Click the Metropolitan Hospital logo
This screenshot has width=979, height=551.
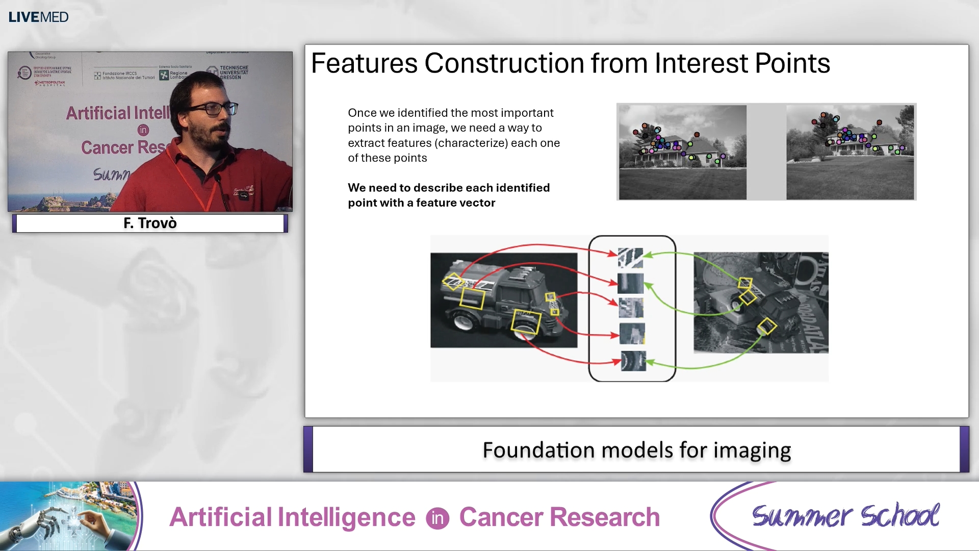point(50,84)
